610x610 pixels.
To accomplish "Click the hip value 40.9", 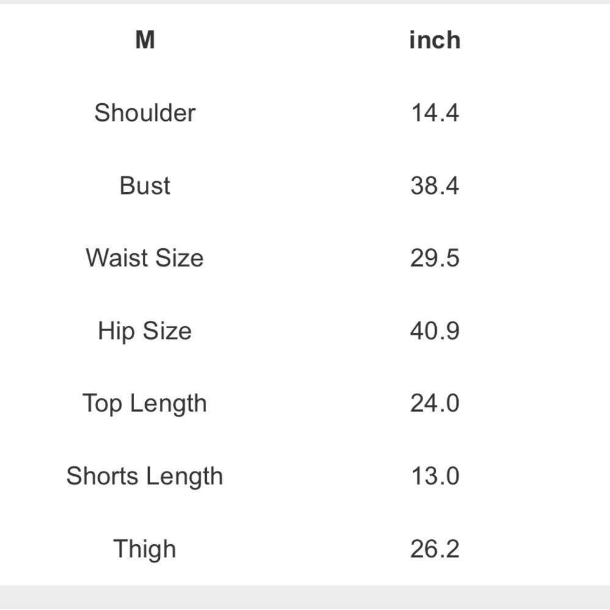I will click(x=434, y=331).
